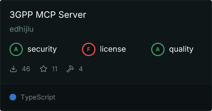
Task: Click the hammer tools icon
Action: tap(70, 69)
